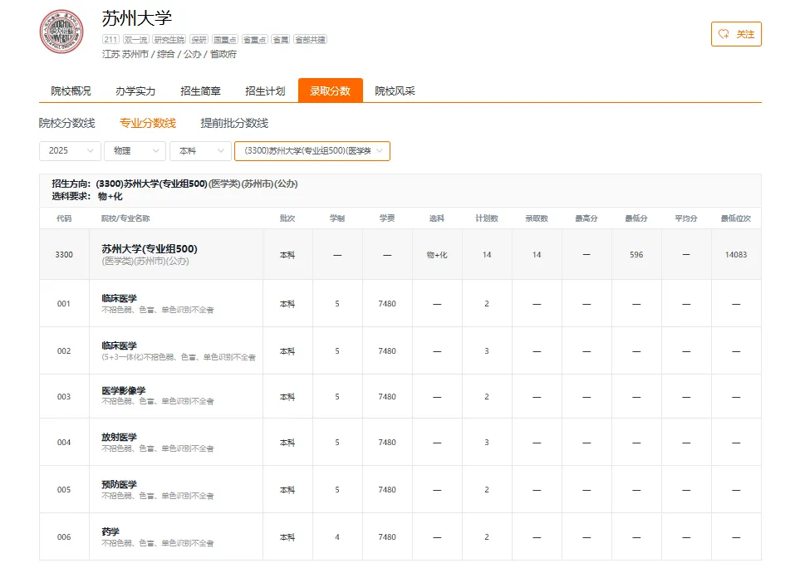Click the 省部共建 tag
Screen dimensions: 795x573
click(x=311, y=40)
